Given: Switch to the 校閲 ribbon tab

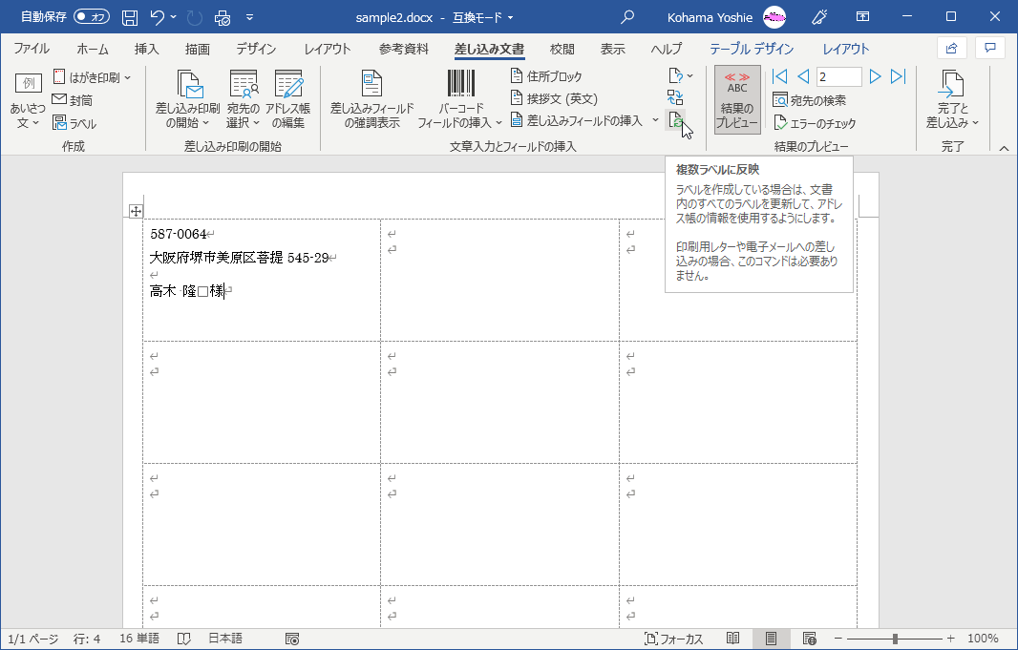Looking at the screenshot, I should (x=562, y=48).
